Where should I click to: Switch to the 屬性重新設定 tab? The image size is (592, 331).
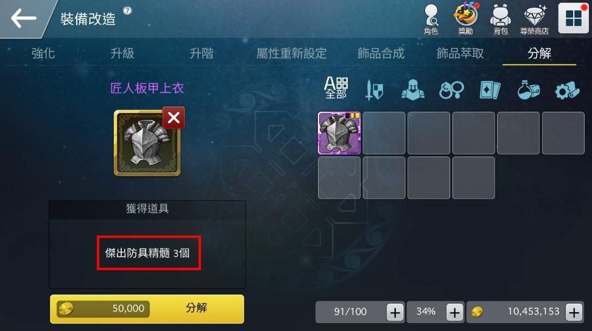pos(291,53)
